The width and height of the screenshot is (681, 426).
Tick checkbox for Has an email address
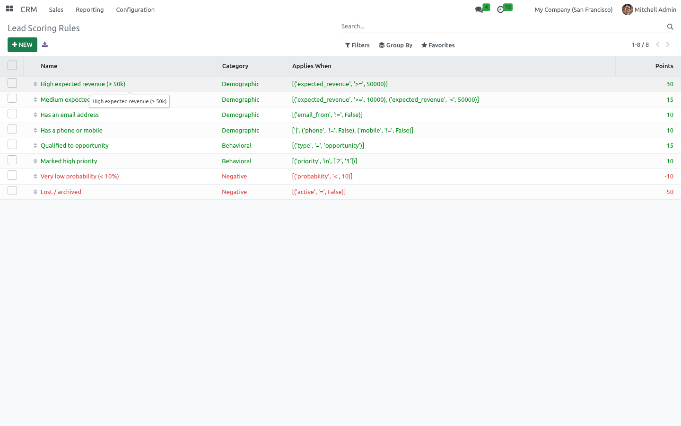tap(12, 114)
